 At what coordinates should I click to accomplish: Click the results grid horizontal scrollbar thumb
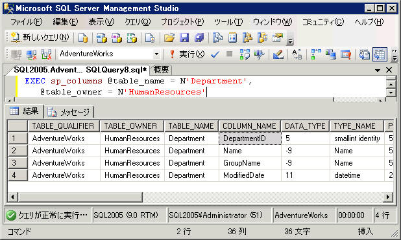[x=80, y=197]
